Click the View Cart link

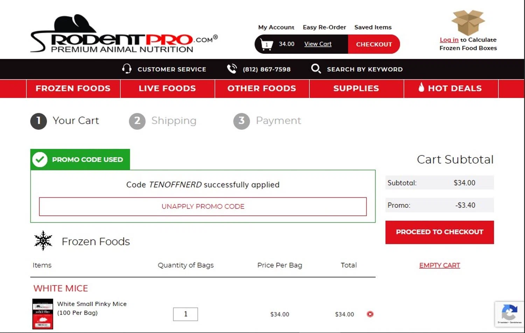point(318,44)
